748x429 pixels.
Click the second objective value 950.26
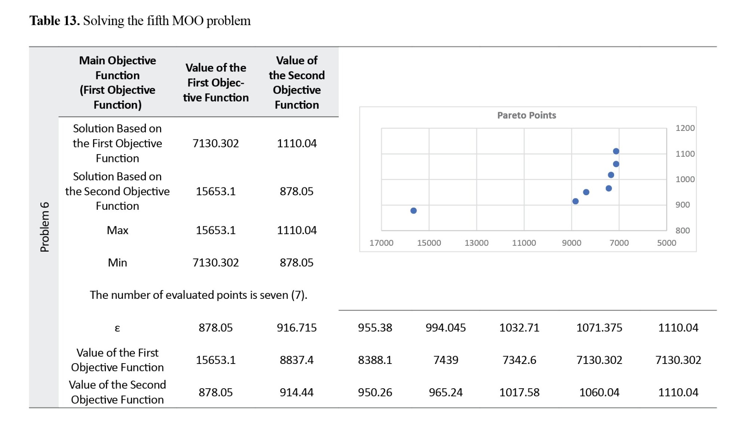tap(375, 392)
